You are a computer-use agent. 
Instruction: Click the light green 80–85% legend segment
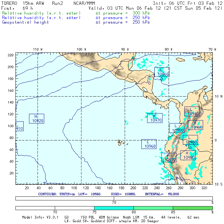pos(153,208)
